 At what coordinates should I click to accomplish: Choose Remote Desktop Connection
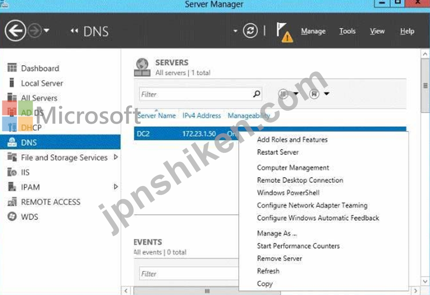tap(300, 180)
